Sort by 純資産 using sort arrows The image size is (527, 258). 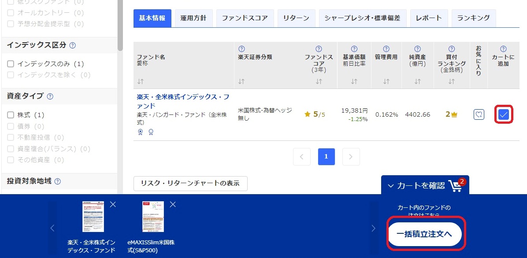[x=417, y=81]
